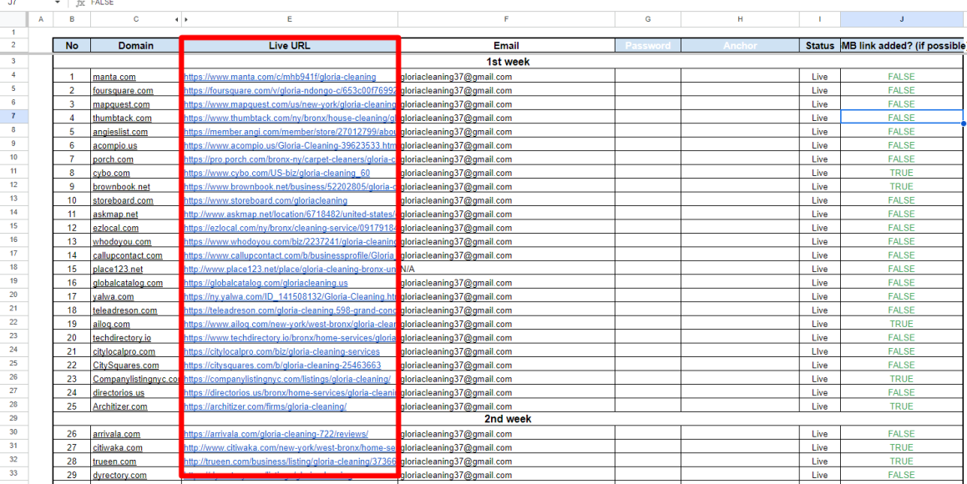Select the N/A email cell for place123.net
The height and width of the screenshot is (484, 967).
[506, 269]
